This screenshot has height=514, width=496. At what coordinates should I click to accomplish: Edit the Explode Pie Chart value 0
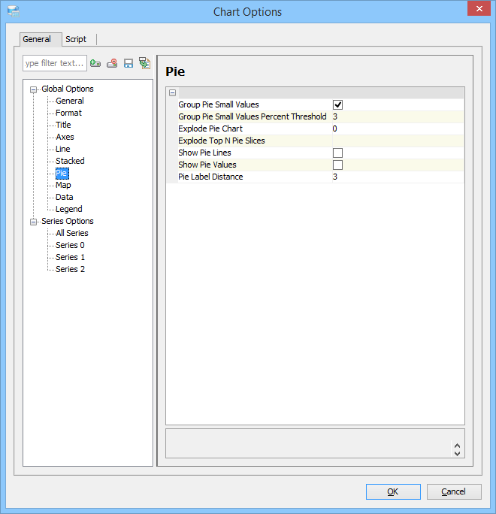[398, 128]
